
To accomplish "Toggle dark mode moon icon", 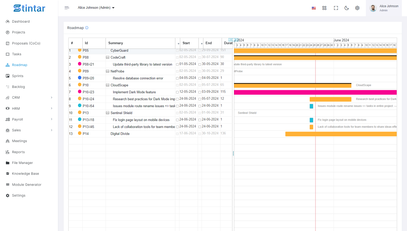I will click(x=347, y=8).
